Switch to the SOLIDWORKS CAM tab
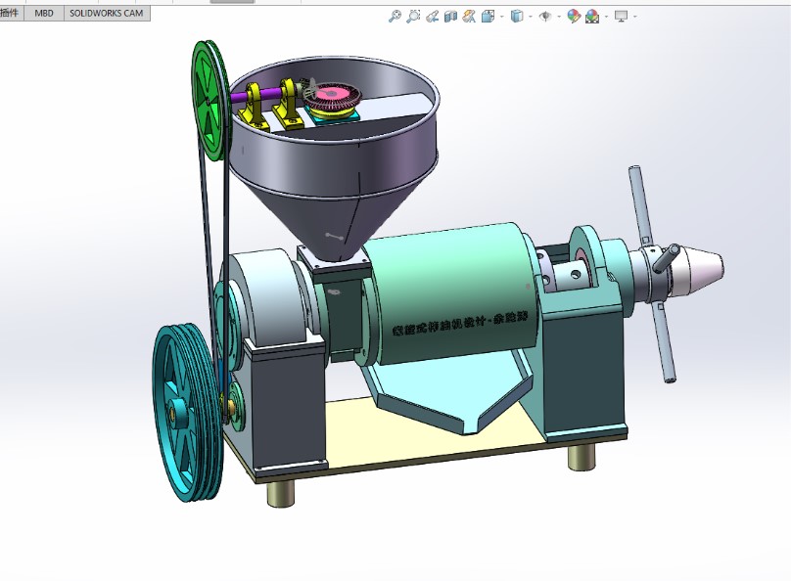This screenshot has height=581, width=791. pyautogui.click(x=107, y=13)
